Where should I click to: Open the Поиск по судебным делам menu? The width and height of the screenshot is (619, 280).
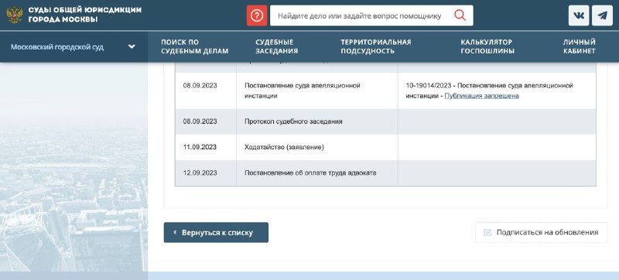[195, 46]
